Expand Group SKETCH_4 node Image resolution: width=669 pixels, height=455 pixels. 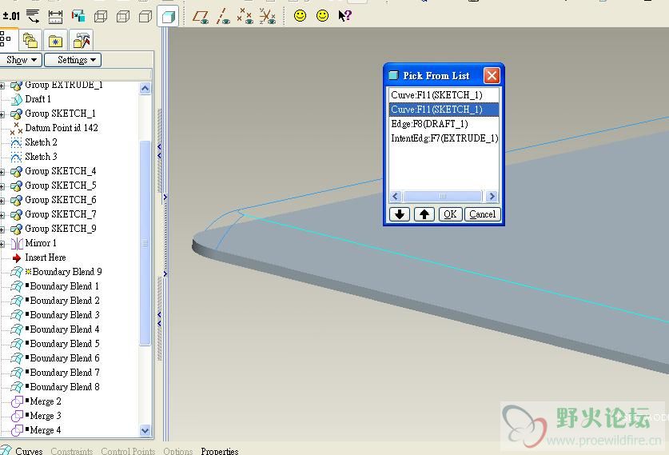coord(2,172)
